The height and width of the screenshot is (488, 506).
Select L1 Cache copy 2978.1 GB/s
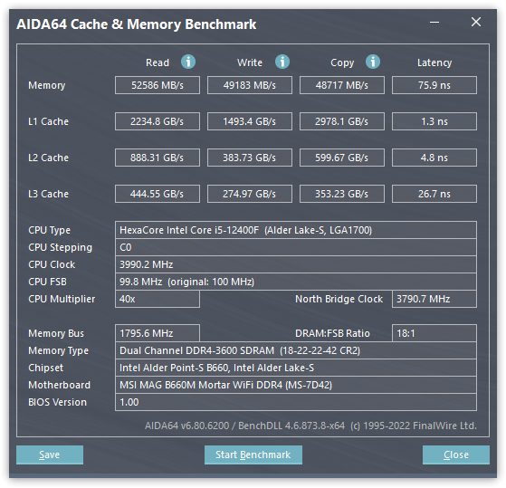click(342, 121)
